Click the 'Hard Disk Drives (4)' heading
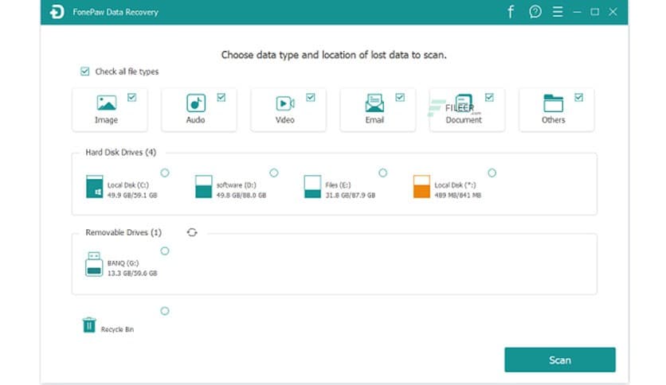This screenshot has width=666, height=385. [120, 152]
